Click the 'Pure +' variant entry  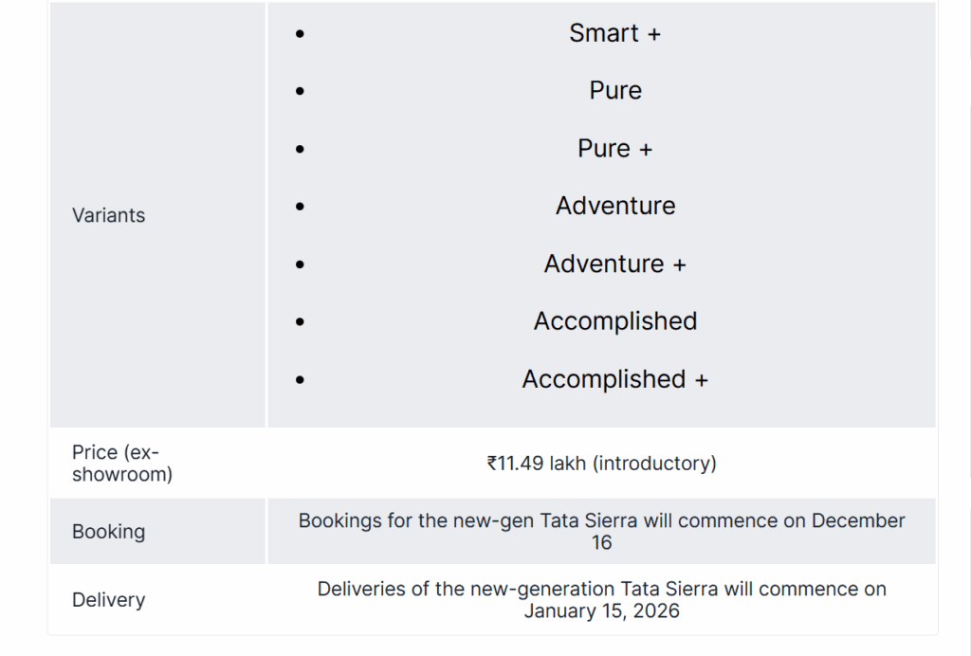[x=614, y=149]
